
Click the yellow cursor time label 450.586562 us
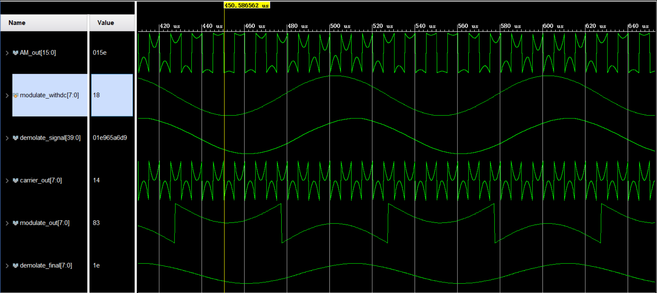(247, 5)
